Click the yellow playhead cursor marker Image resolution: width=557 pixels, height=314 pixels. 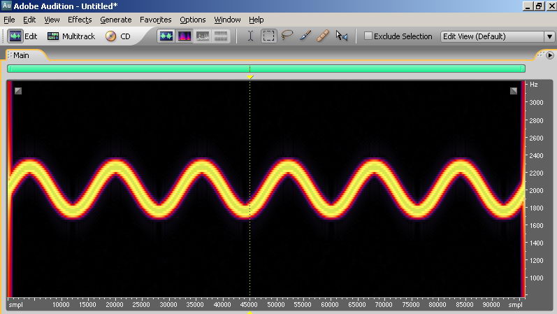(249, 76)
